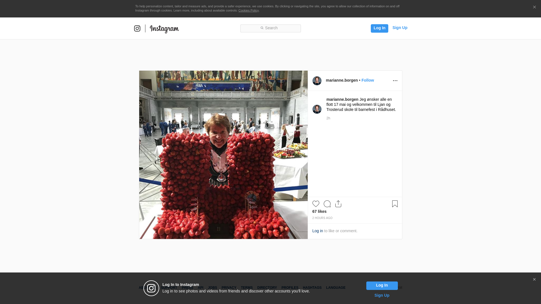Click the header Sign Up link
This screenshot has height=304, width=541.
pyautogui.click(x=400, y=28)
